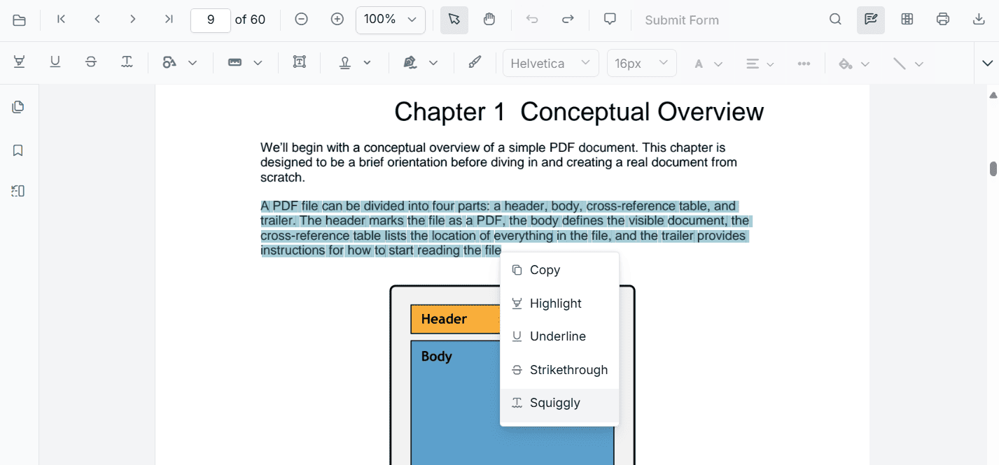
Task: Toggle the annotation edit toolbar
Action: pyautogui.click(x=870, y=20)
